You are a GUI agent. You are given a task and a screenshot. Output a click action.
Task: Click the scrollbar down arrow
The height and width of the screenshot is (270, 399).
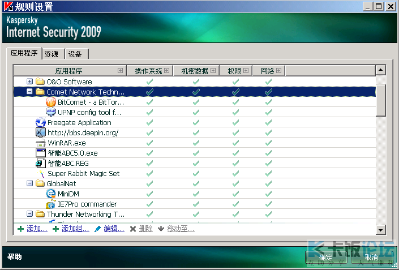pos(381,230)
